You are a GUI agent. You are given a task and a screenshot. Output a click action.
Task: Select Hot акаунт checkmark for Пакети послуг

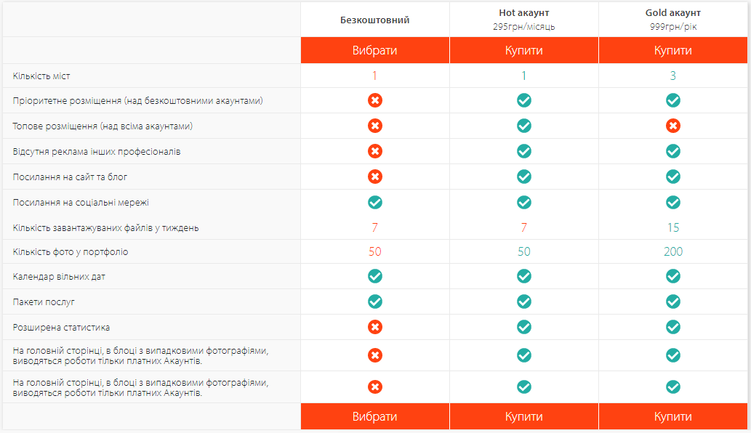(x=524, y=302)
